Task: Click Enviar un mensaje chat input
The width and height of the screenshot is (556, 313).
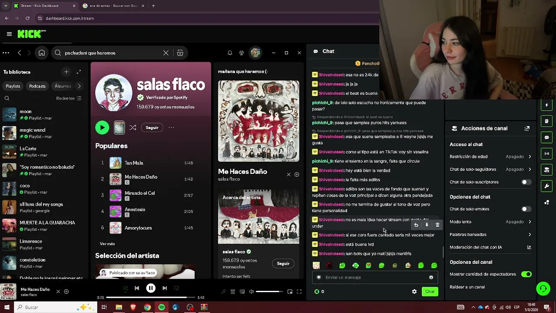Action: tap(375, 277)
